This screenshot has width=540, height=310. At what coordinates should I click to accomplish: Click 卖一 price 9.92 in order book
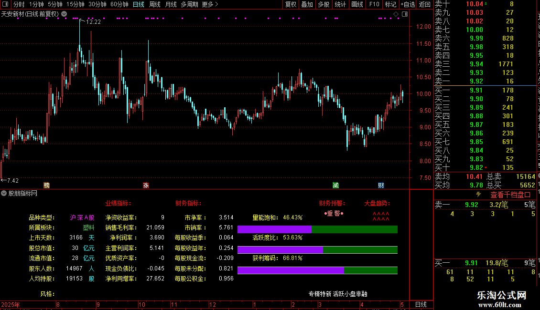pyautogui.click(x=476, y=82)
